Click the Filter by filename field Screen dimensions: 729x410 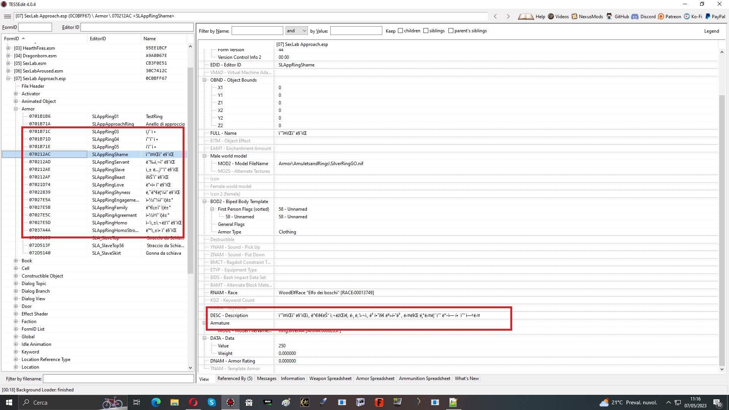pos(118,379)
